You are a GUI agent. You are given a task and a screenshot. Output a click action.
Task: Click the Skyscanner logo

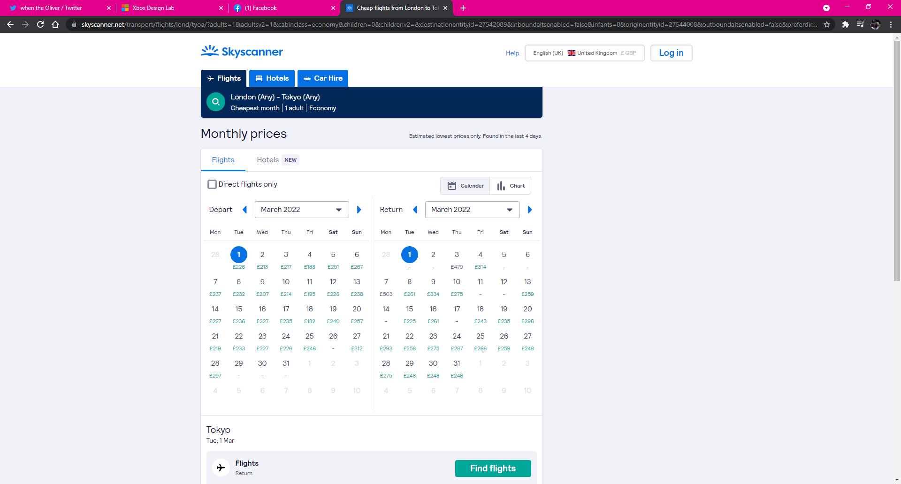click(242, 52)
